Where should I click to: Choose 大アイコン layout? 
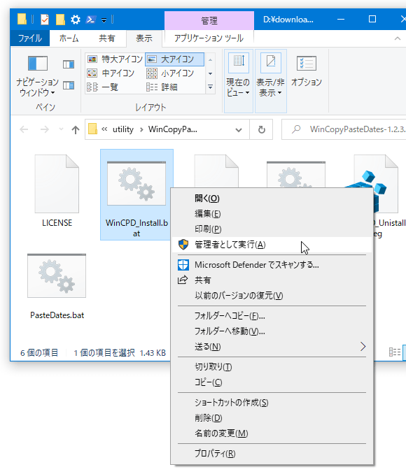click(x=174, y=59)
